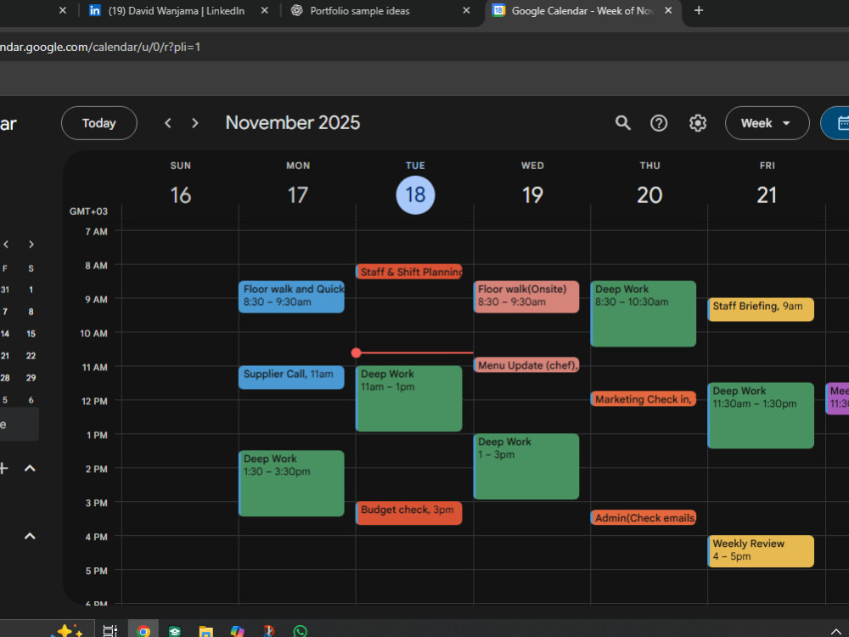Open Weekly Review 4–5pm event
Viewport: 849px width, 637px height.
click(x=761, y=551)
